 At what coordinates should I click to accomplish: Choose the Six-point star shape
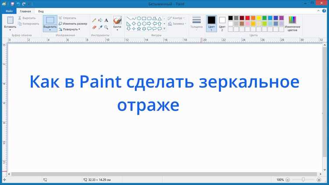pos(144,29)
